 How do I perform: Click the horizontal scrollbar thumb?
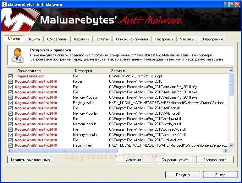pos(65,150)
